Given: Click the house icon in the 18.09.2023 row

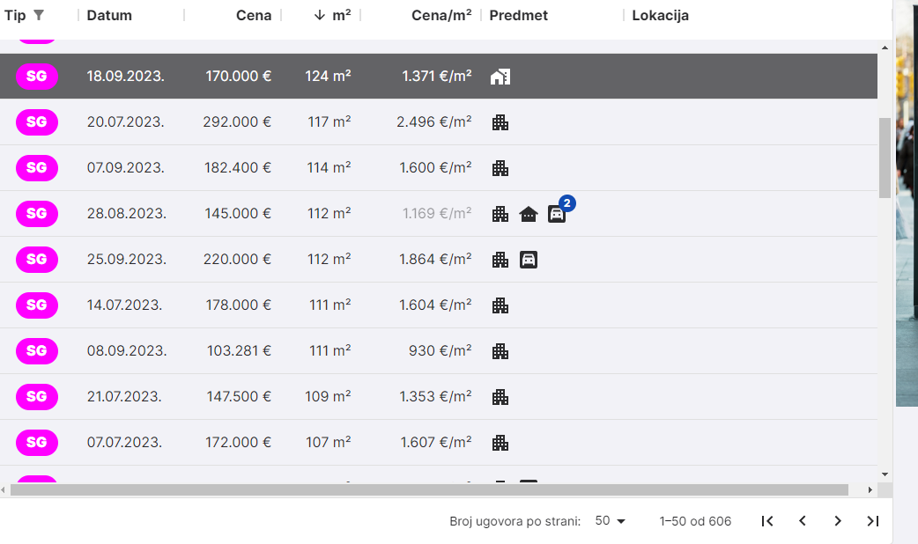Looking at the screenshot, I should coord(500,77).
